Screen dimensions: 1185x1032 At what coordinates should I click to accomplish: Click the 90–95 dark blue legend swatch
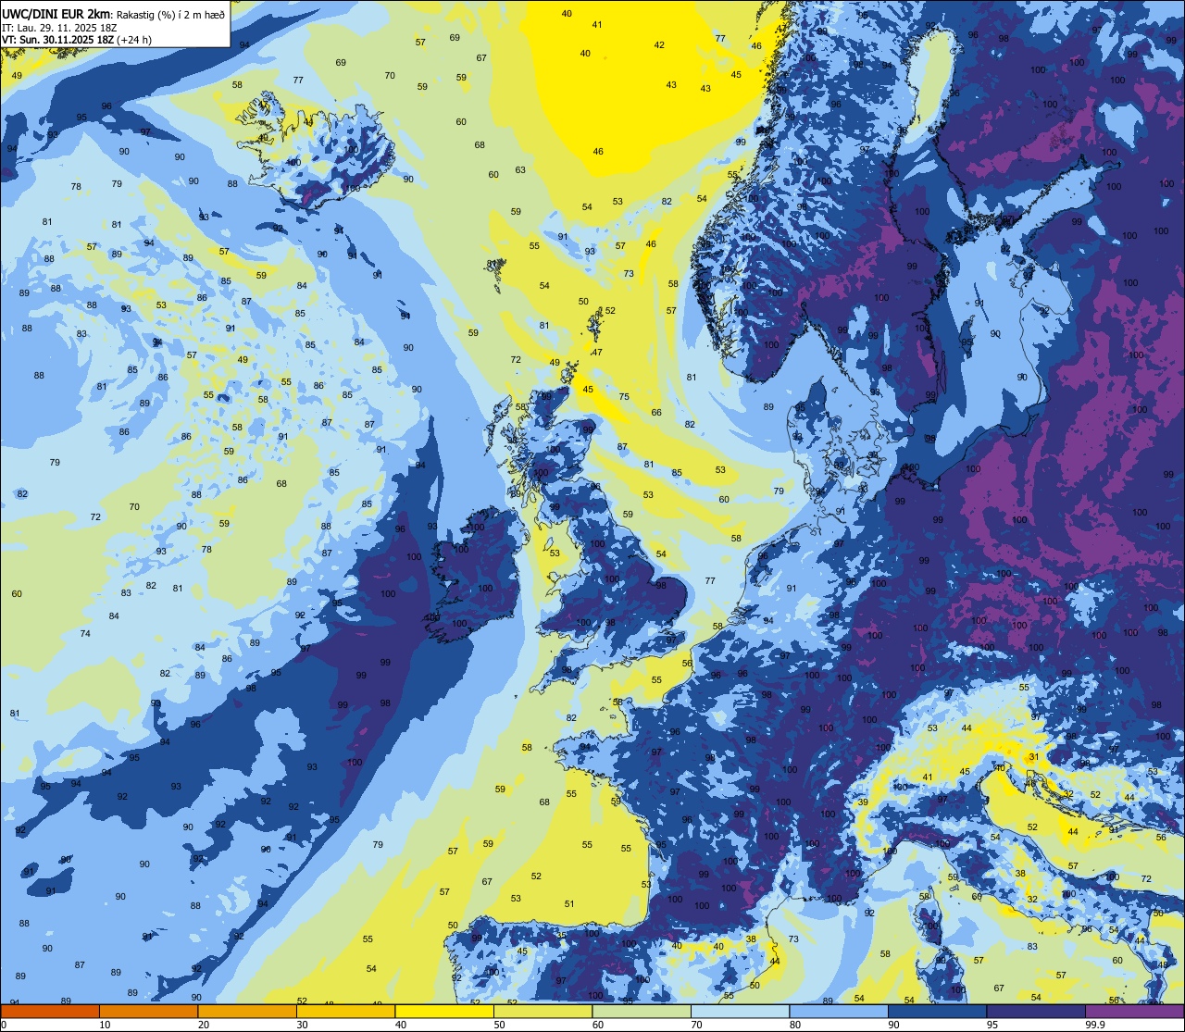937,1011
